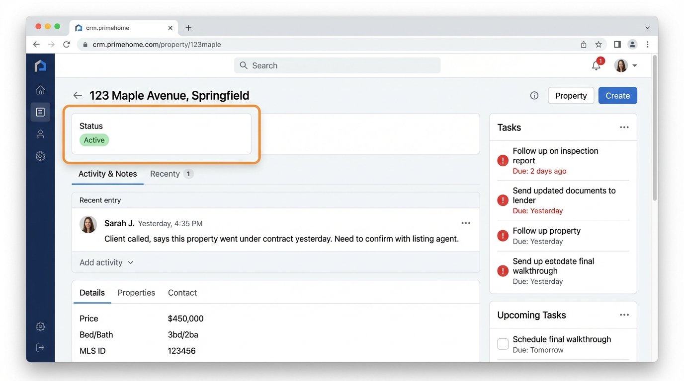Select the Contacts person icon in sidebar
The height and width of the screenshot is (381, 684).
(x=40, y=134)
